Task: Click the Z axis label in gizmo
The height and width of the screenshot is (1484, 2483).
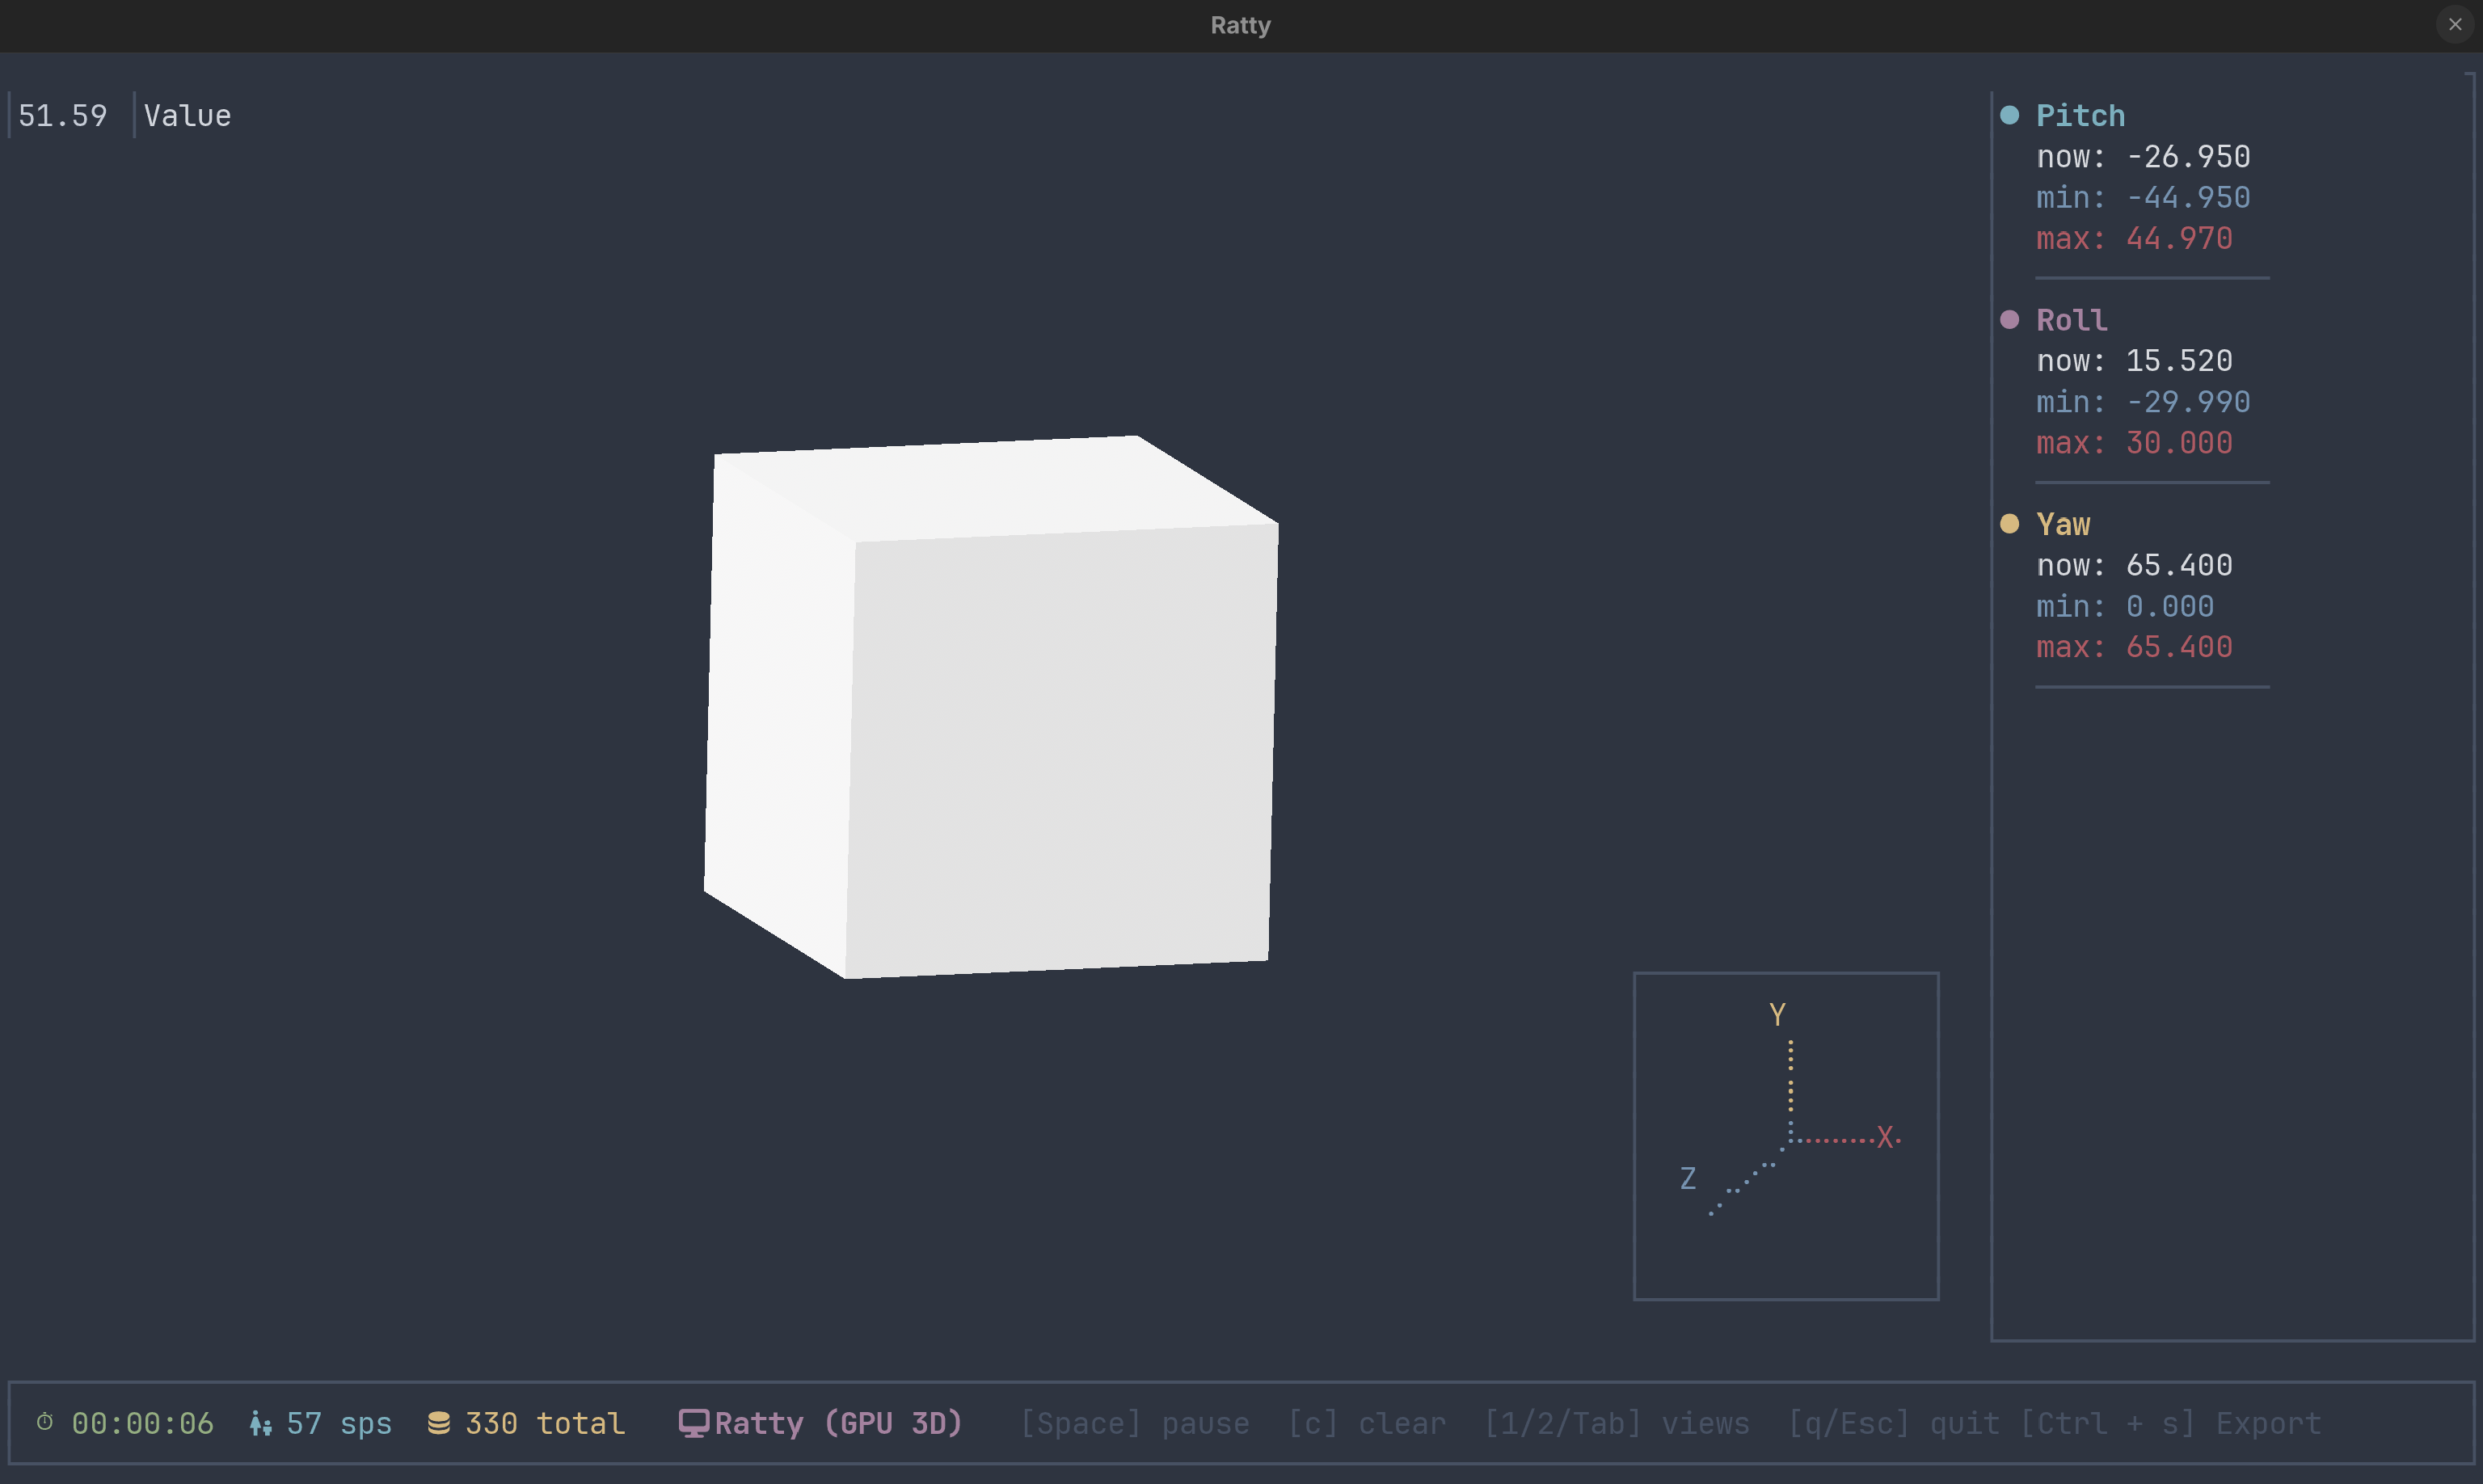Action: (1688, 1178)
